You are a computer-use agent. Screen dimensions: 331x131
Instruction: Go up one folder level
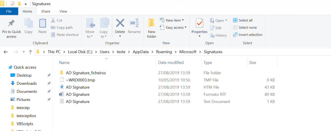[x=30, y=52]
